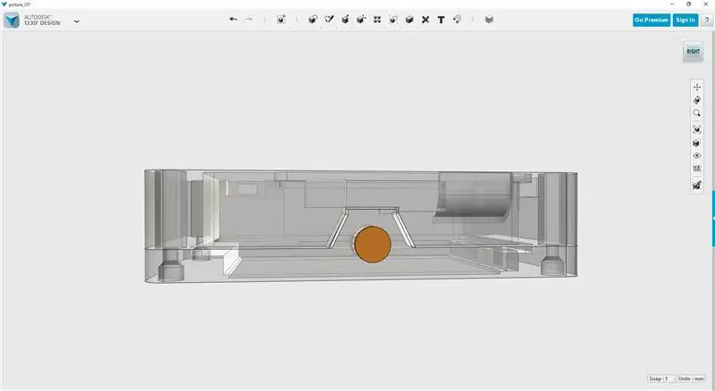The height and width of the screenshot is (391, 715).
Task: Select the Text tool
Action: coord(441,20)
